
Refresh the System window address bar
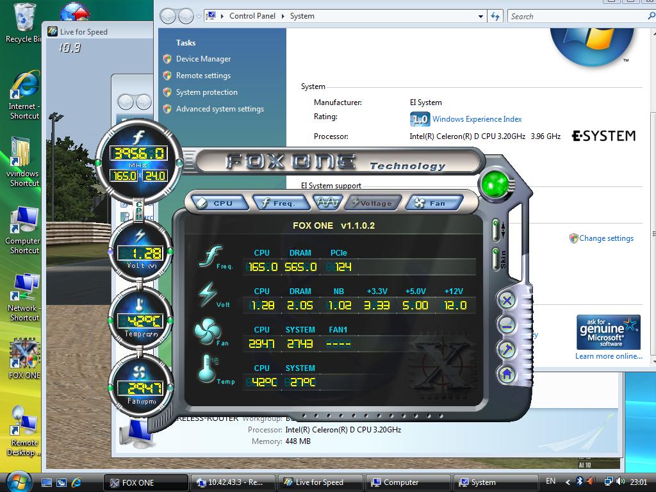click(x=495, y=16)
